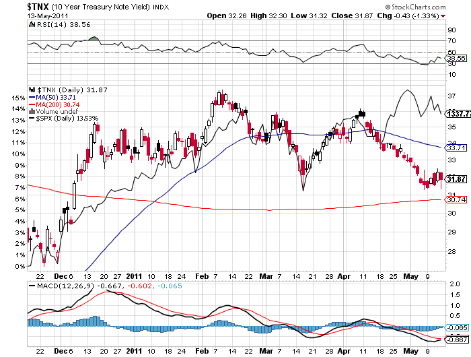Click the MACD(12,26,9) black line legend icon
Viewport: 471px width, 357px height.
coord(31,286)
